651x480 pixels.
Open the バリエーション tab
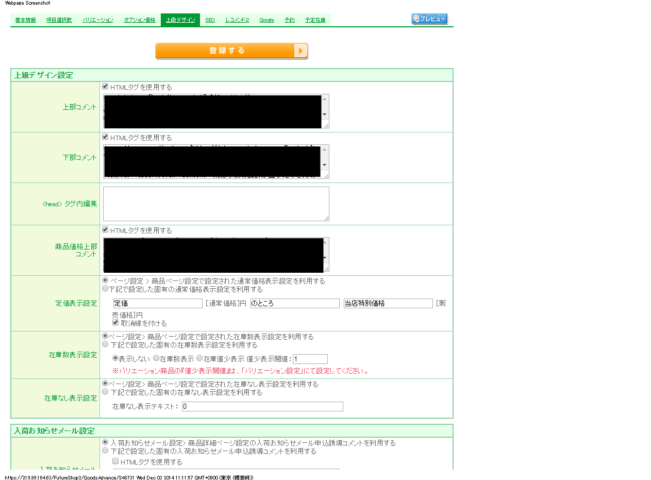tap(98, 20)
